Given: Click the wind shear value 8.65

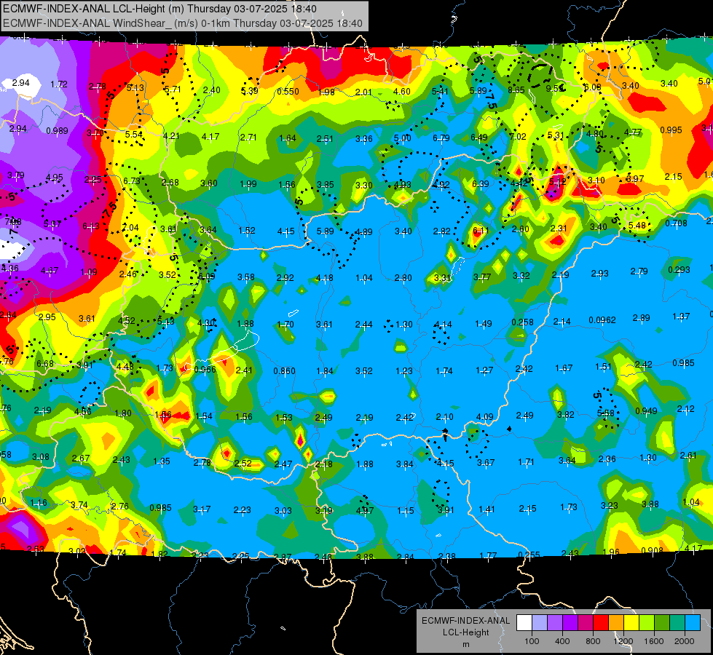Looking at the screenshot, I should point(516,90).
